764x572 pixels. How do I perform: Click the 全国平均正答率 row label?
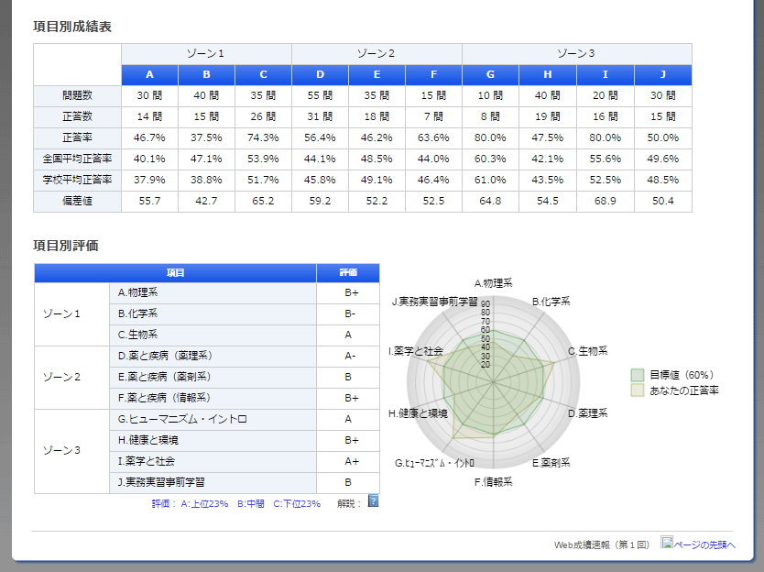coord(77,159)
